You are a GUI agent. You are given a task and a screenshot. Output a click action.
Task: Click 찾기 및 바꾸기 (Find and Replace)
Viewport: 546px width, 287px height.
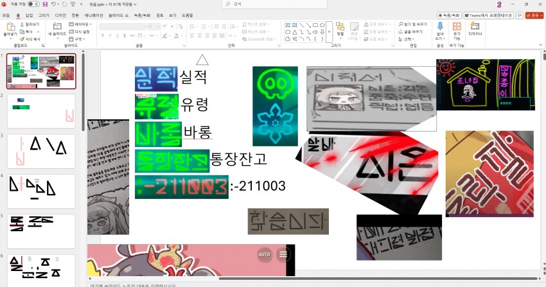coord(413,24)
